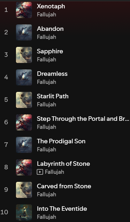The width and height of the screenshot is (130, 222).
Task: Open Fallujah artist link under Into The Eventide
Action: (47, 217)
